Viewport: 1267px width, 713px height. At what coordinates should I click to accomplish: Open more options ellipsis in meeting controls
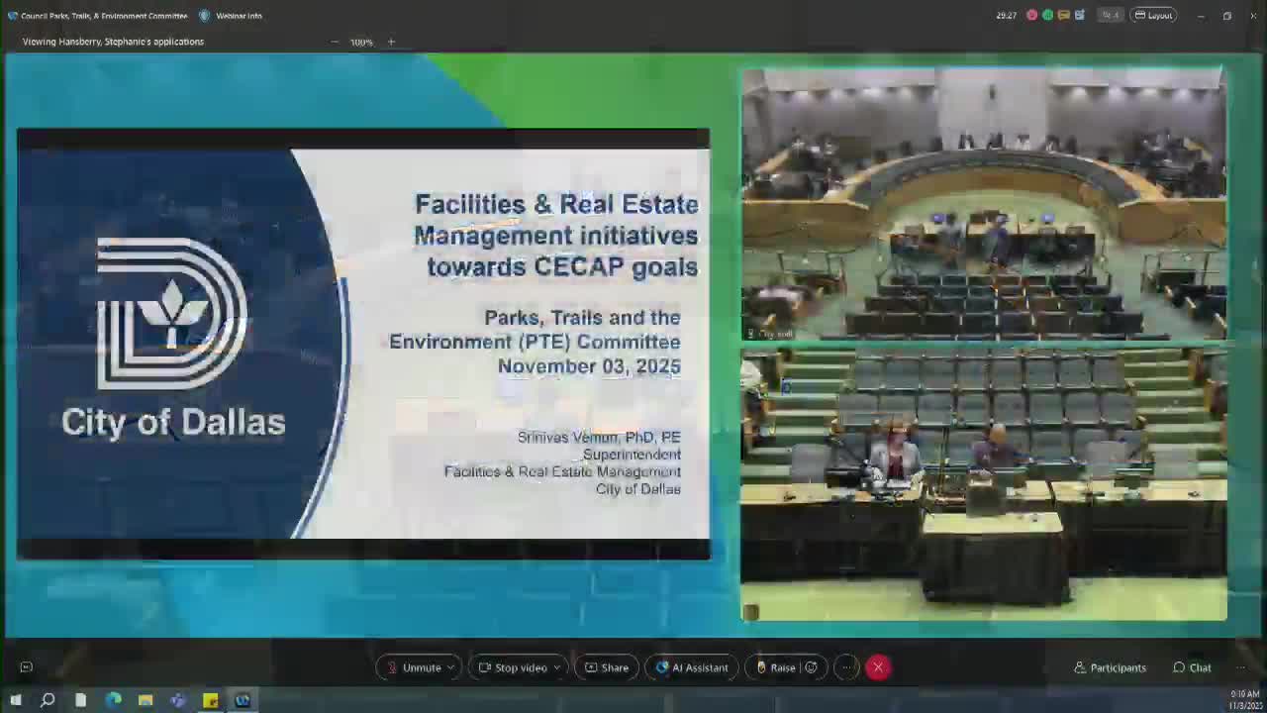click(x=846, y=667)
